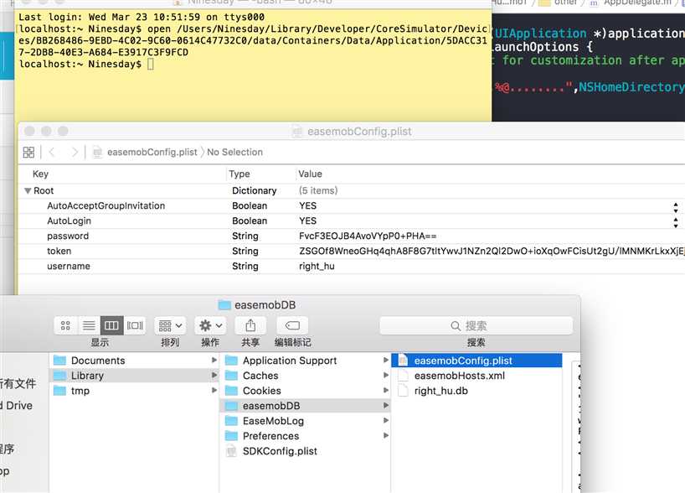Viewport: 685px width, 493px height.
Task: Select the tmp folder
Action: pyautogui.click(x=135, y=391)
